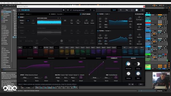Open the lightbulb sound design tips
Image resolution: width=171 pixels, height=96 pixels.
(x=132, y=10)
